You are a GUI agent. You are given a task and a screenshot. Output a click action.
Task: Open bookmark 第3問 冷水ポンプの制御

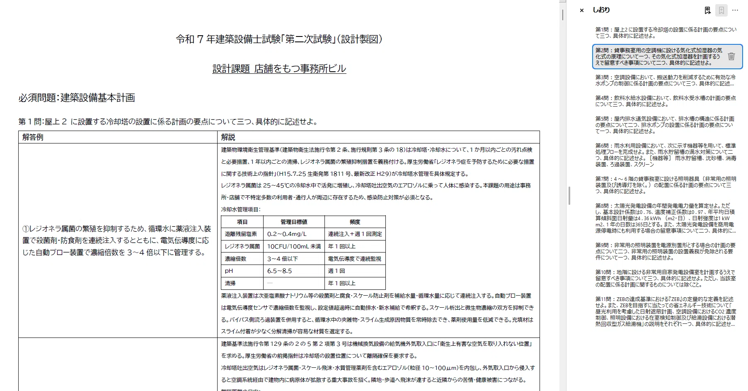click(x=666, y=80)
